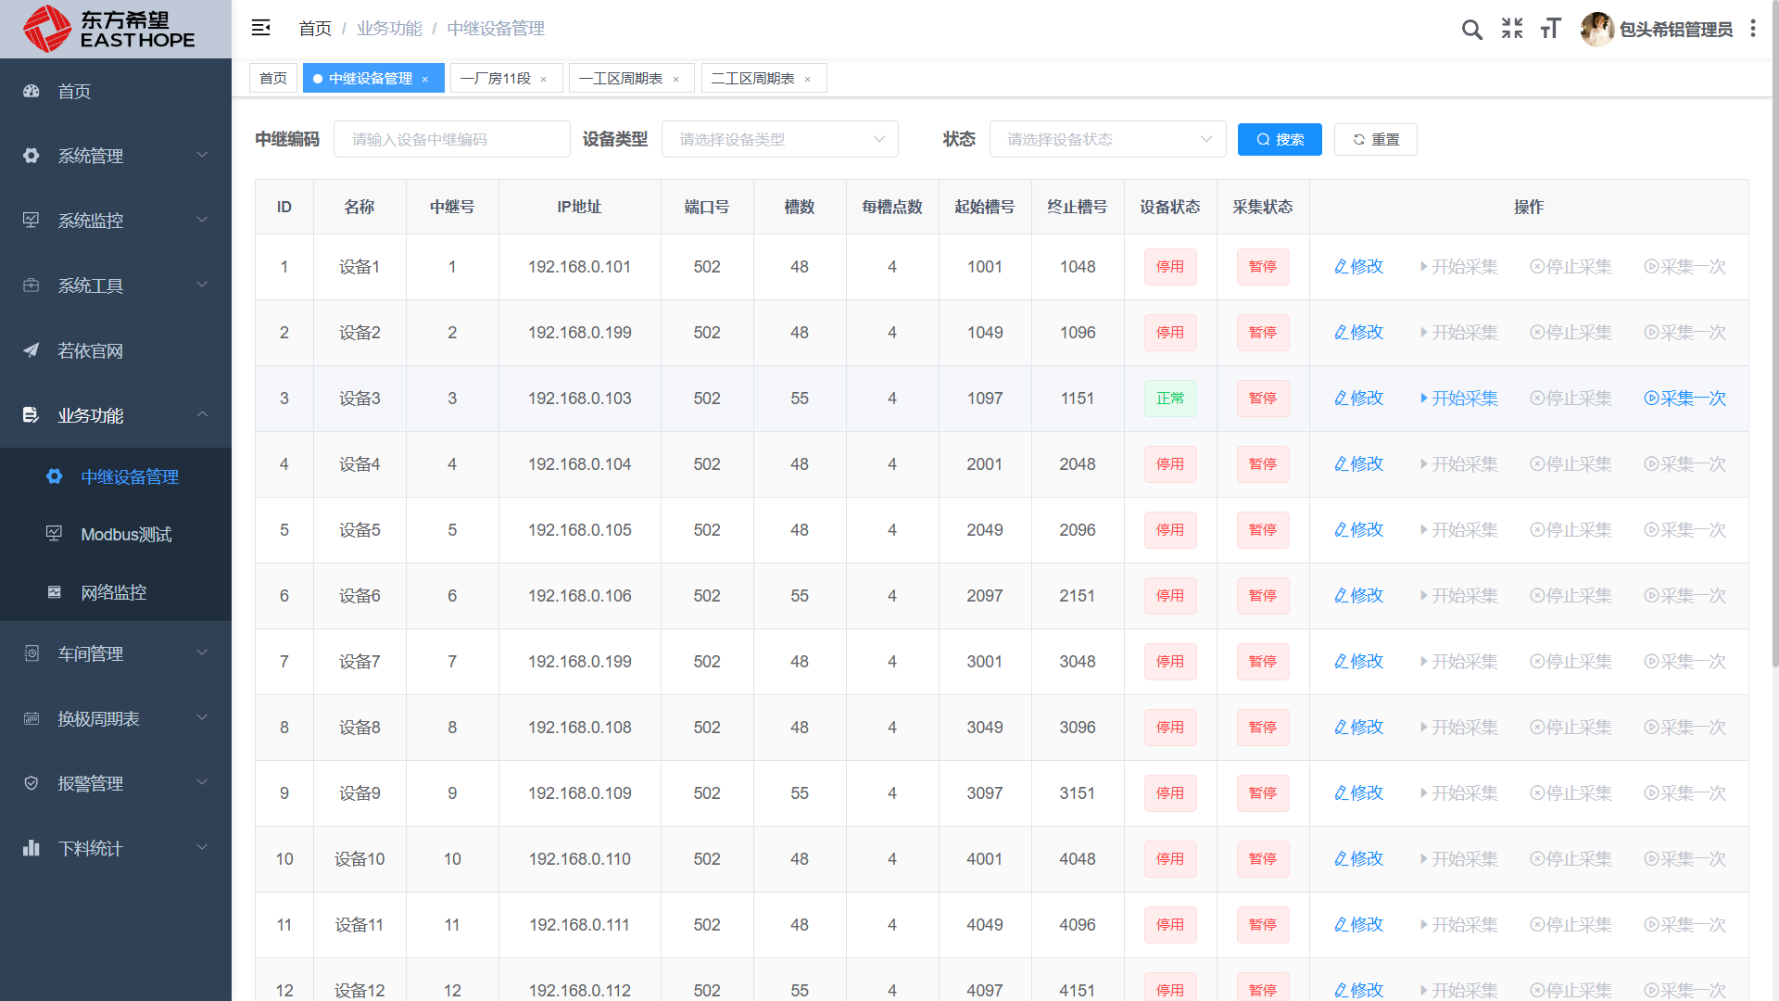This screenshot has width=1779, height=1001.
Task: Click the EastHope logo
Action: 115,29
